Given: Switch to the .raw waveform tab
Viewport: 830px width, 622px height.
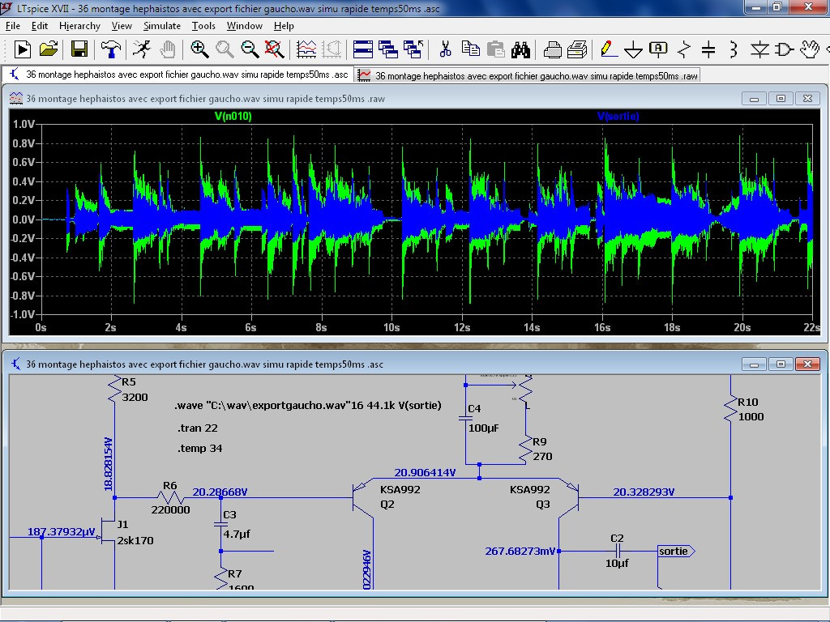Looking at the screenshot, I should point(528,75).
